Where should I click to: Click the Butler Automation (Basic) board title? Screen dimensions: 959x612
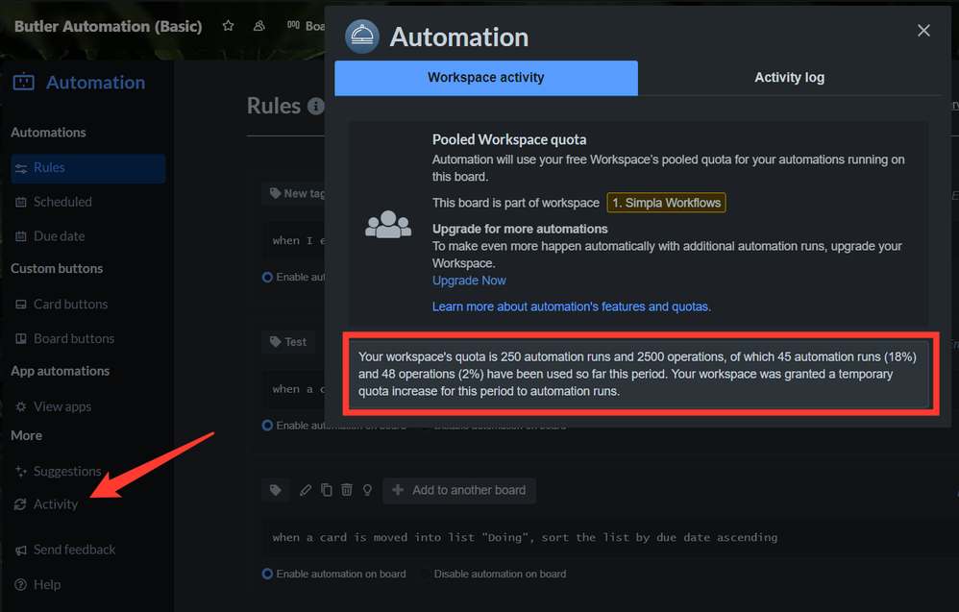108,26
